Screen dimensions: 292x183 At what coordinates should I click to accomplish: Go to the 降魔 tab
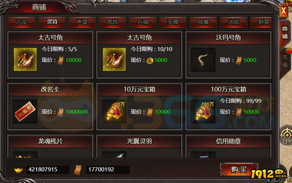203,22
